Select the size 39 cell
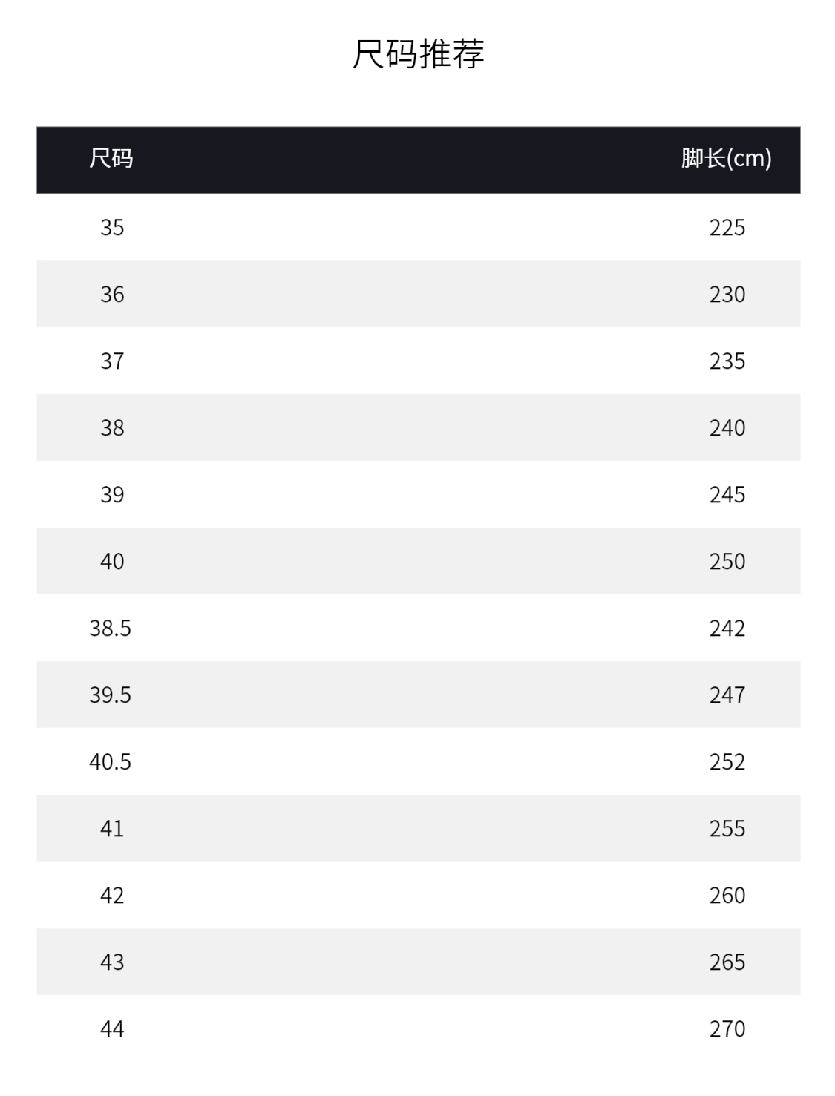835x1096 pixels. coord(112,494)
